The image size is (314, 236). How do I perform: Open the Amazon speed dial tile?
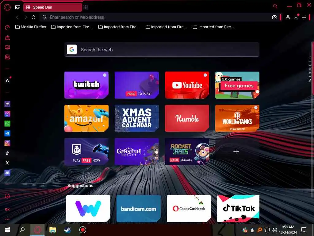pos(86,118)
